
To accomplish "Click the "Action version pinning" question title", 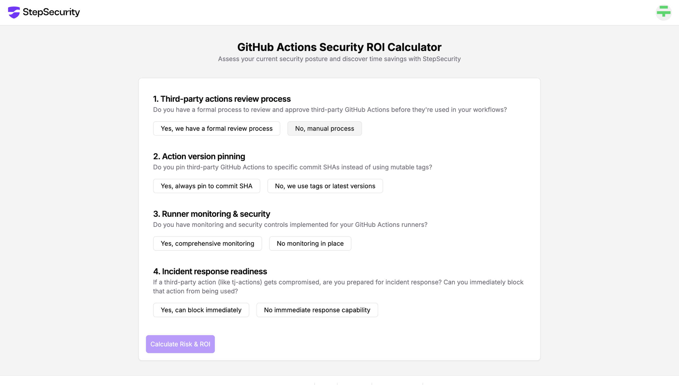I will 199,157.
